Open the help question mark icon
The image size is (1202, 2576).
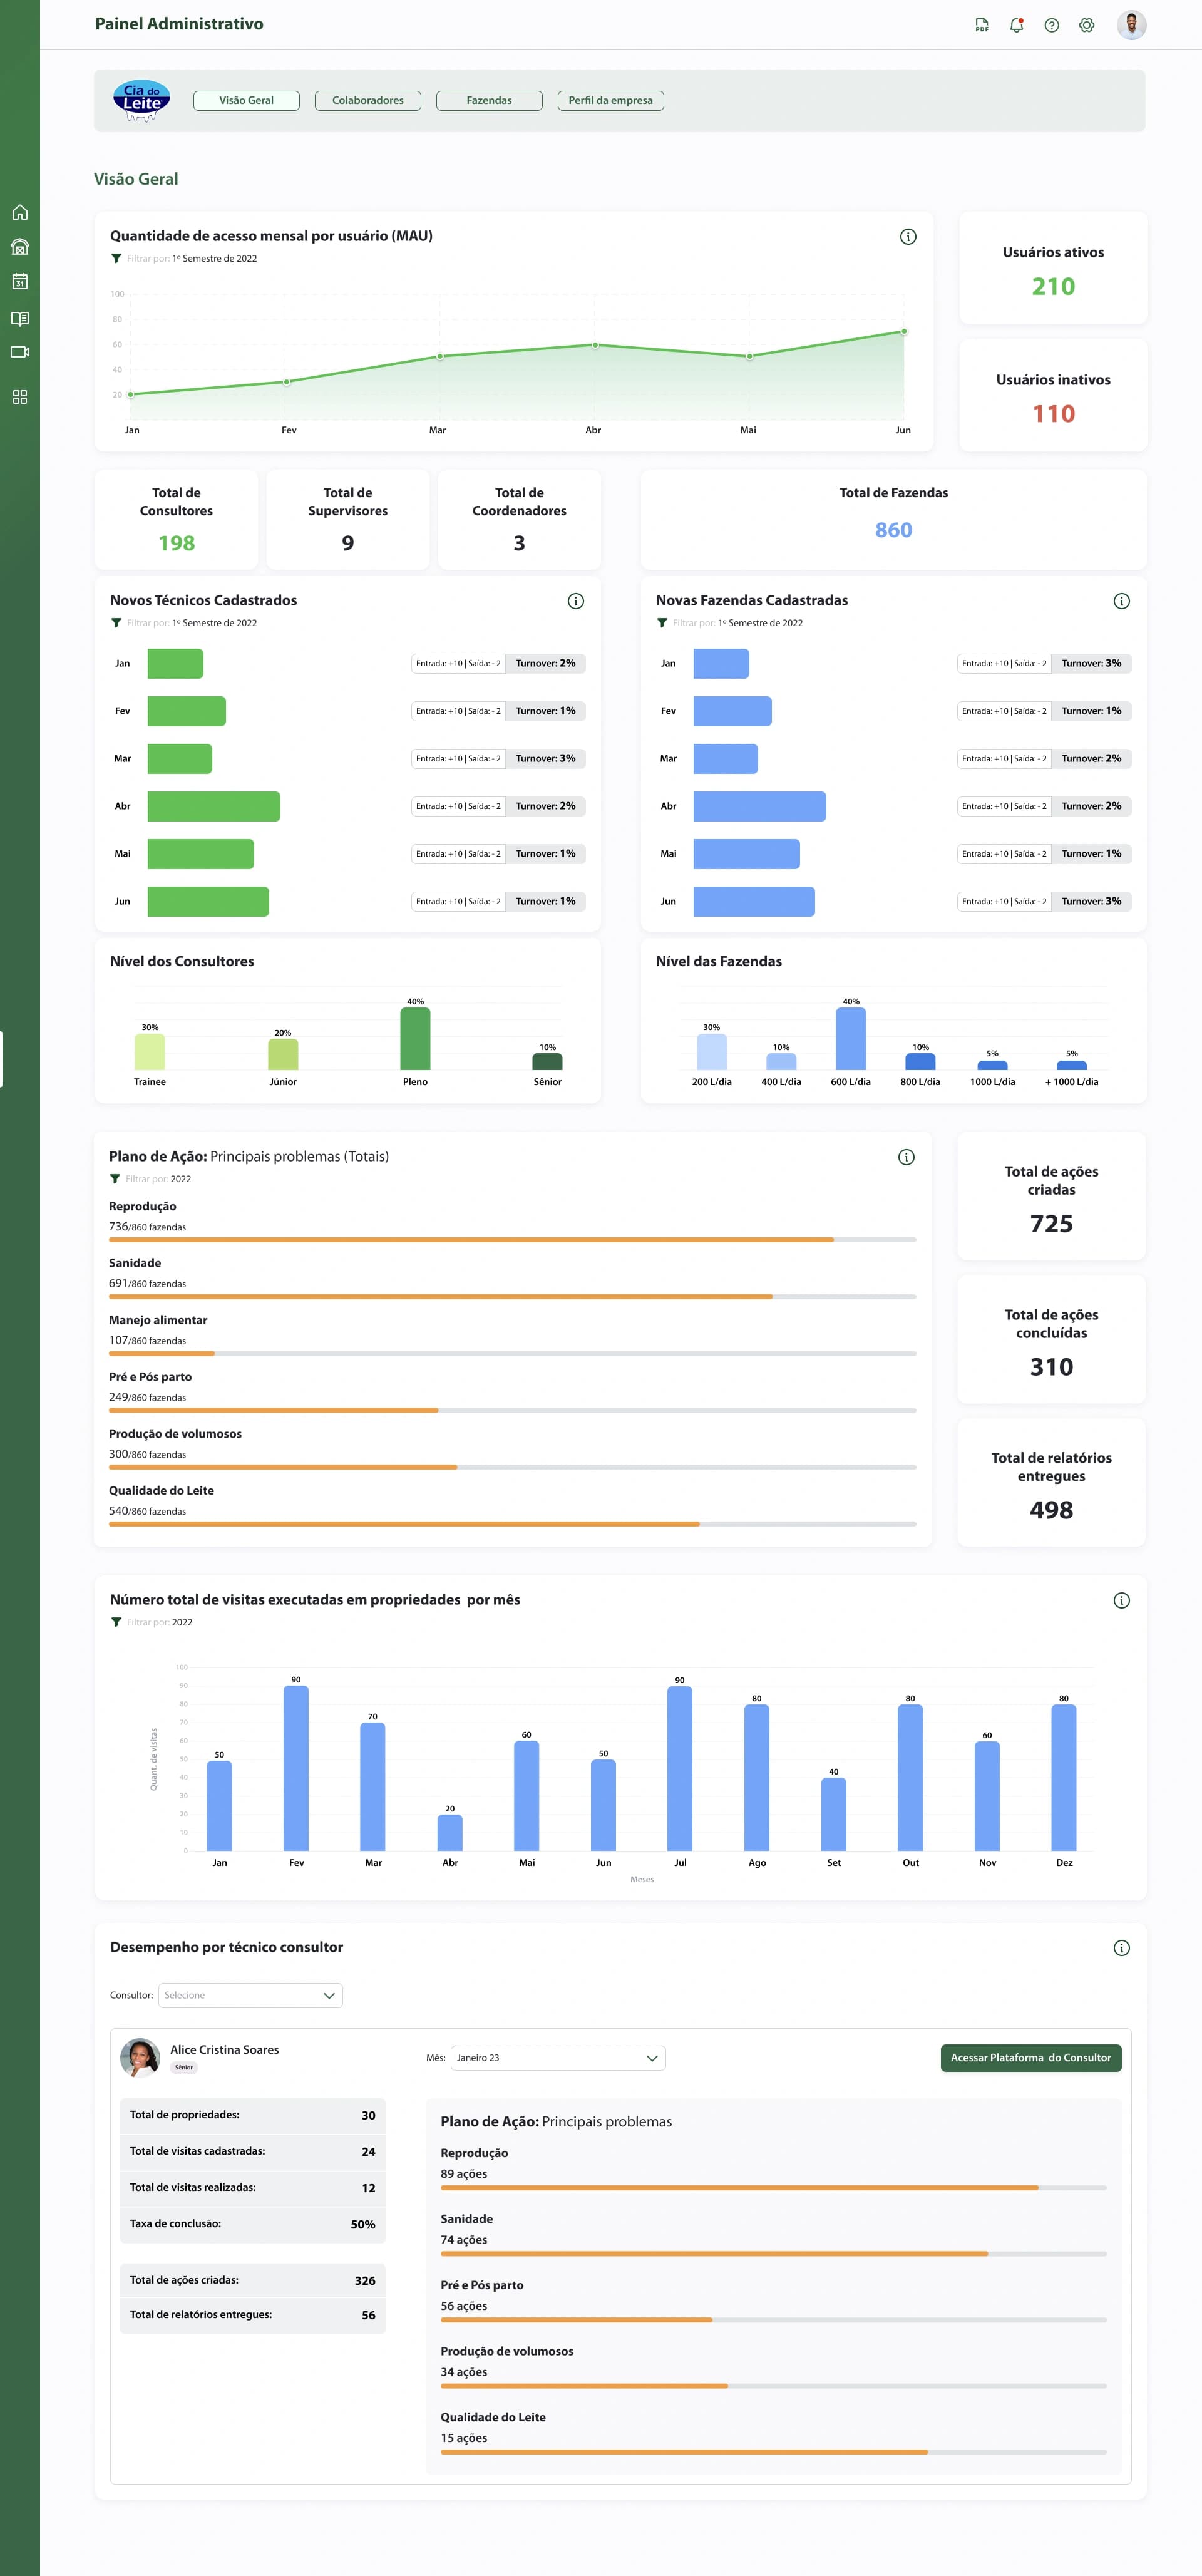1051,25
